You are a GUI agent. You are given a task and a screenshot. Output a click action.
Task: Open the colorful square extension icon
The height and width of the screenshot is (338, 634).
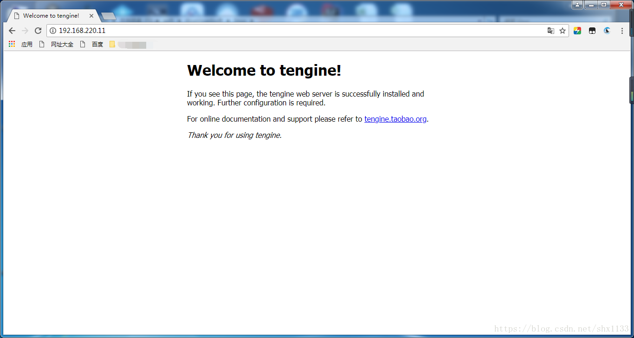pyautogui.click(x=577, y=31)
